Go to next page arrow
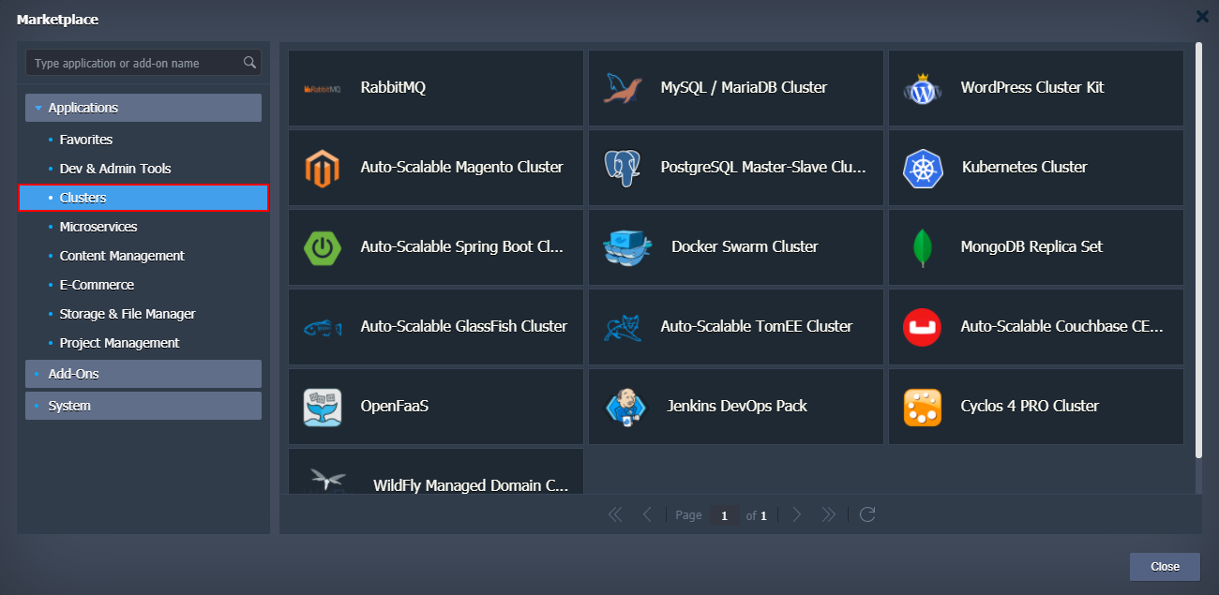 [797, 514]
